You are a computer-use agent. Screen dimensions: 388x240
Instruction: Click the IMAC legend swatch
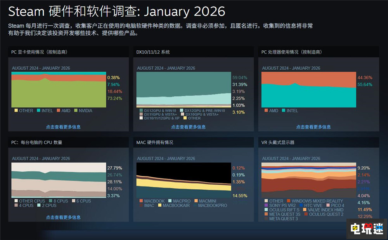[x=141, y=205]
